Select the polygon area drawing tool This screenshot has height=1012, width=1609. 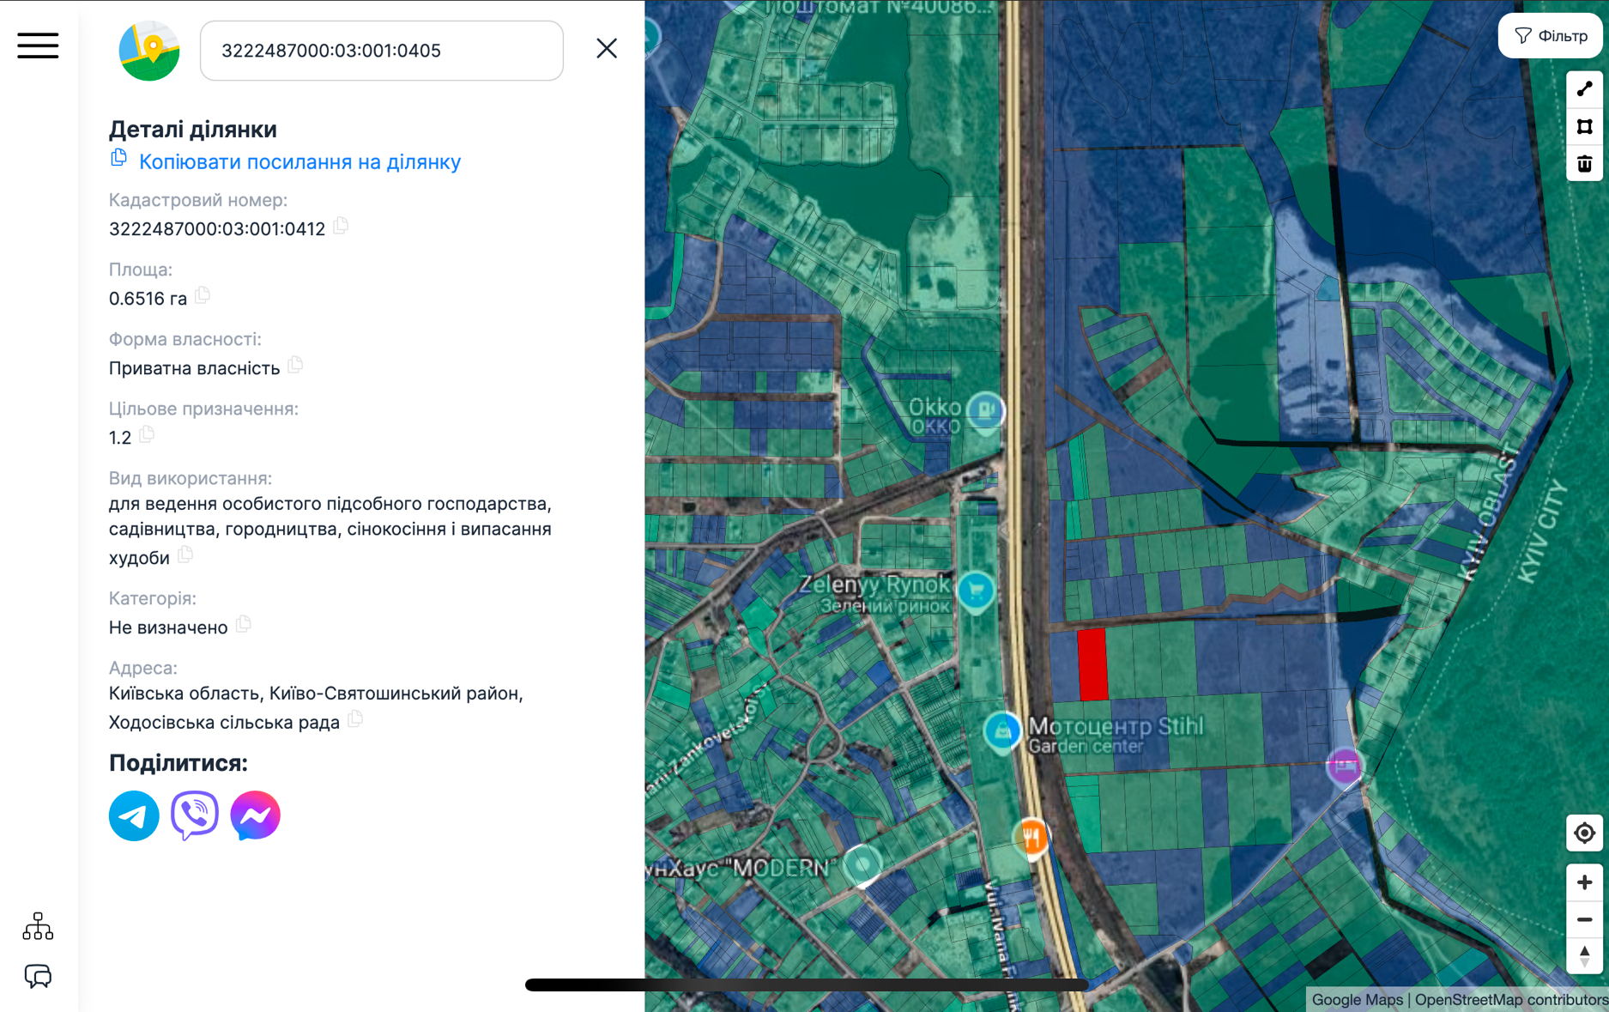pos(1584,127)
